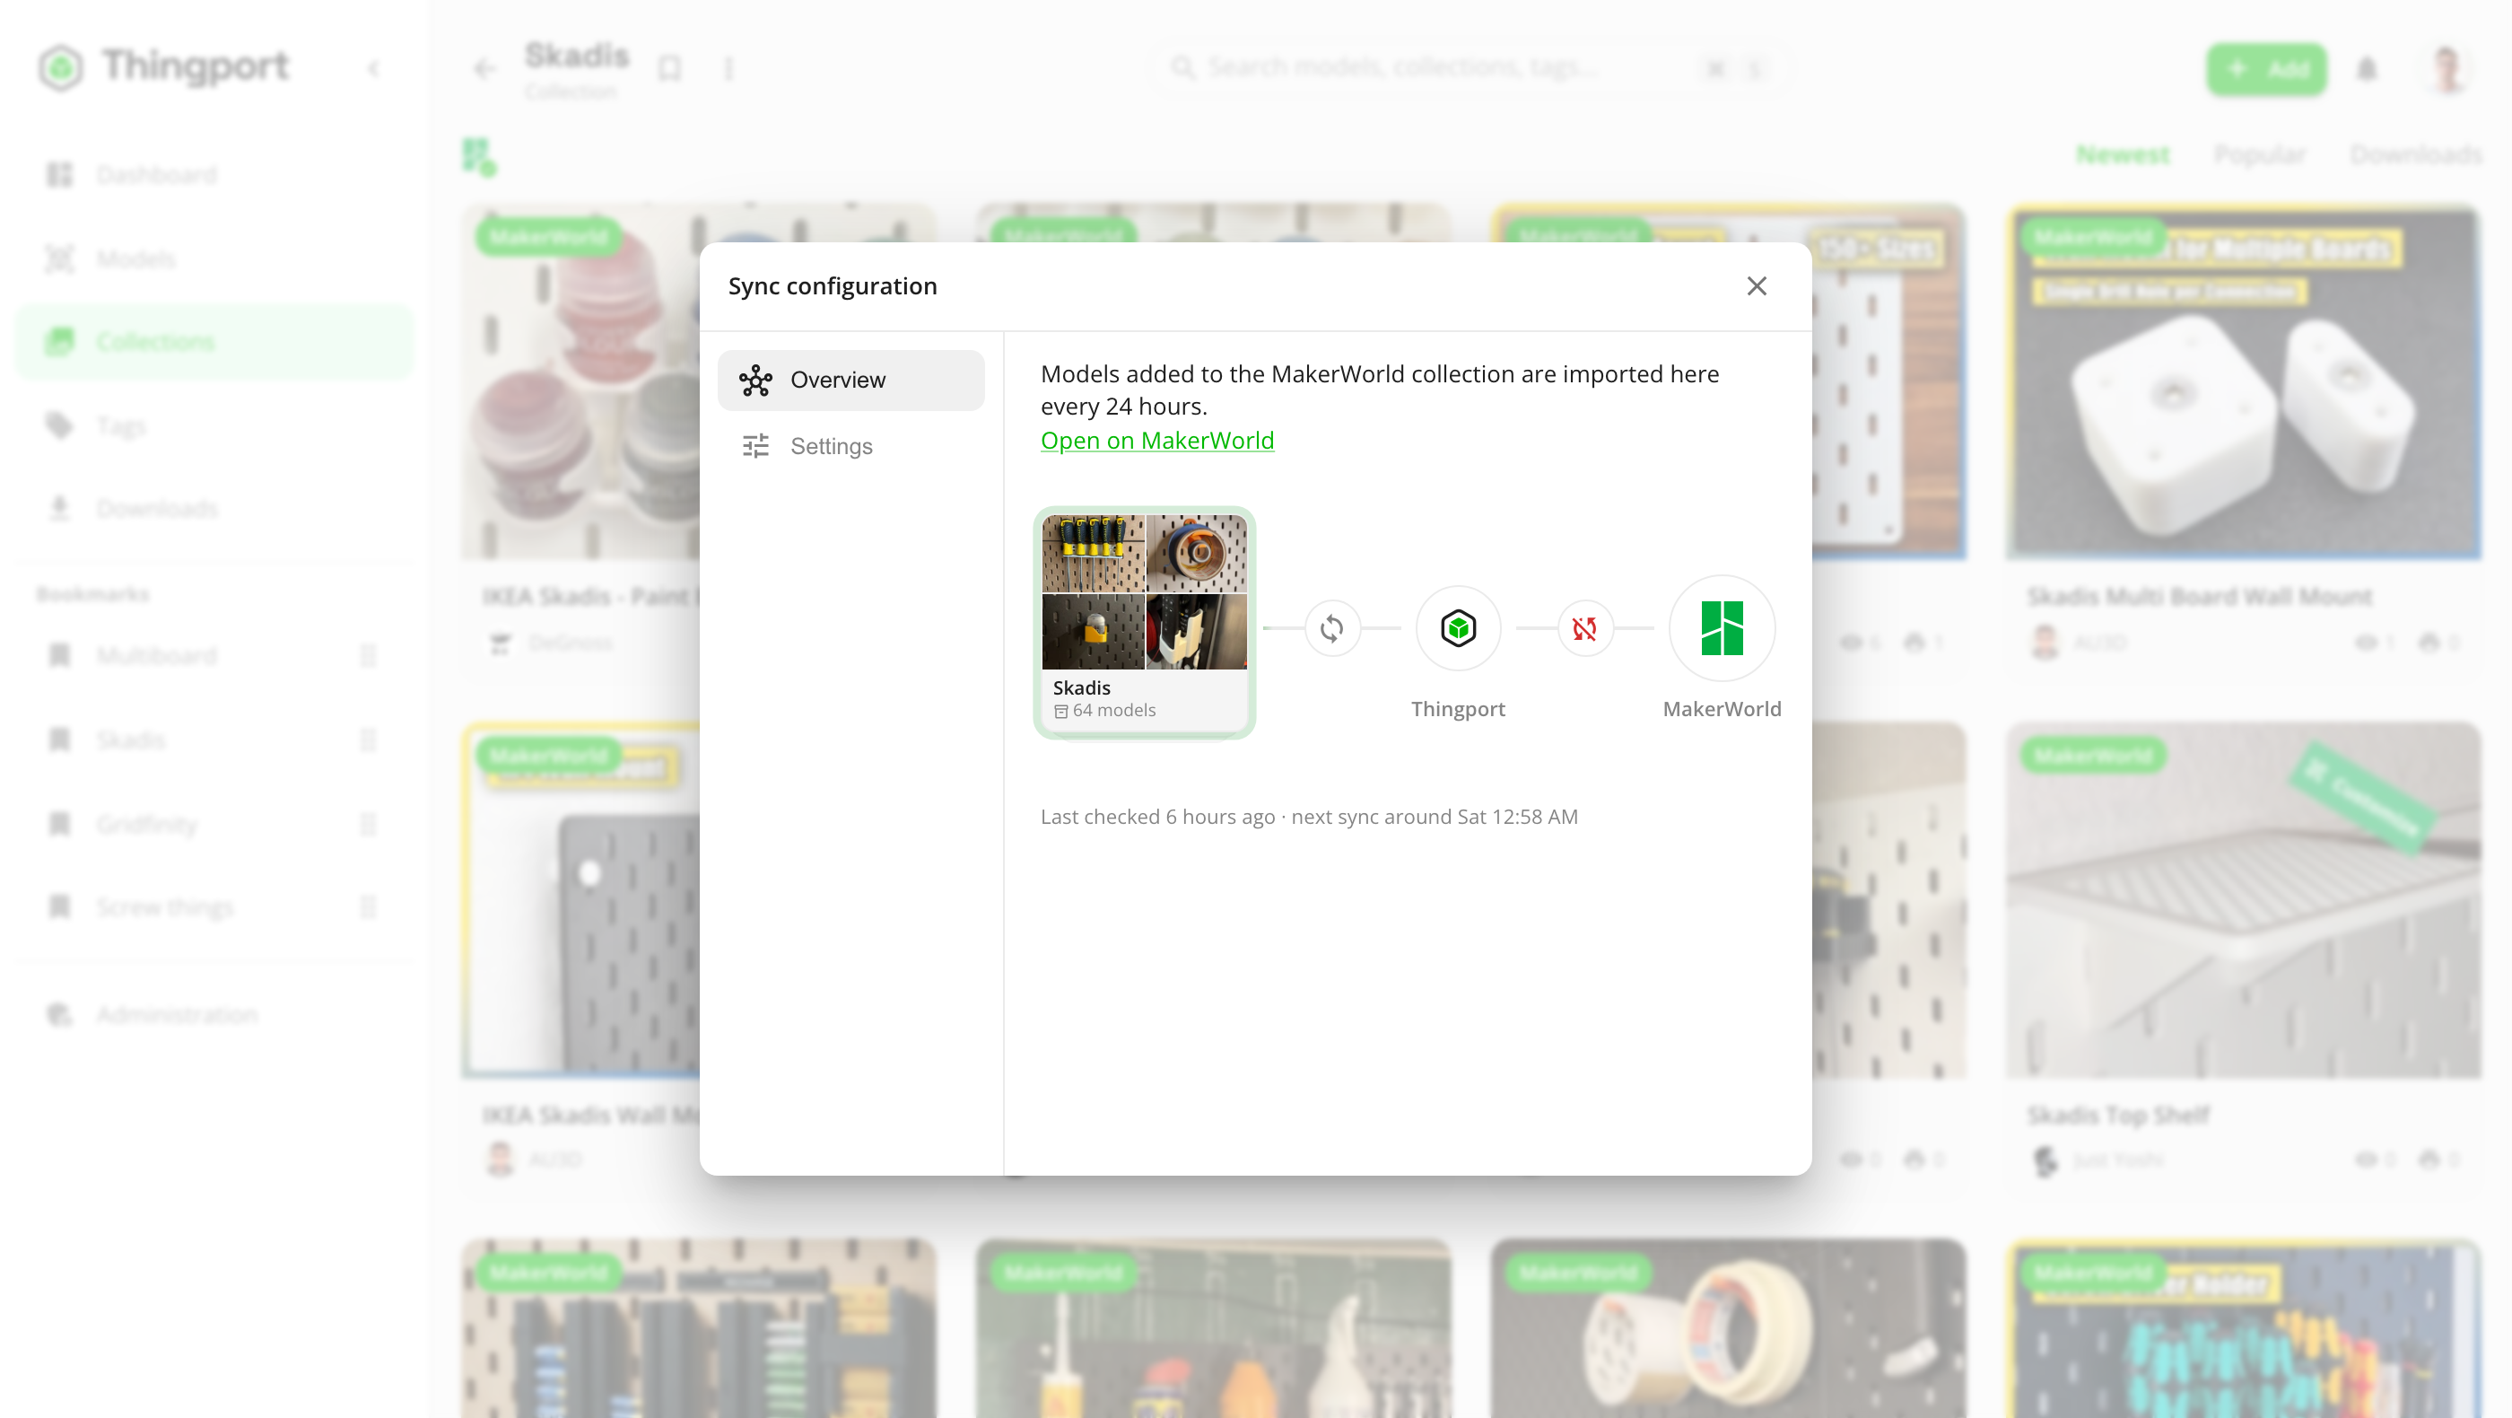Open on MakerWorld link
Screen dimensions: 2512x1418
[x=1156, y=440]
